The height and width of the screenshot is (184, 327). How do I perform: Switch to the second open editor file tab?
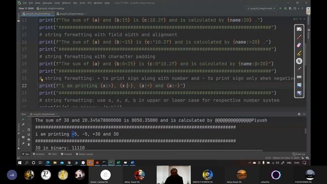click(71, 14)
